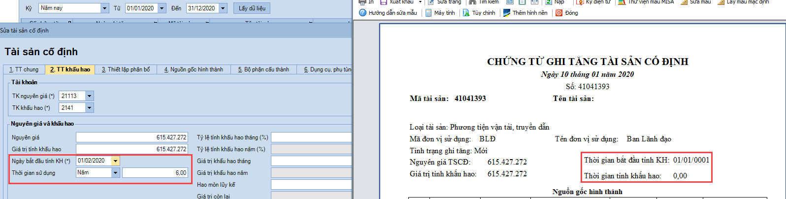
Task: Open the Máy tính calculator tool
Action: (x=428, y=13)
